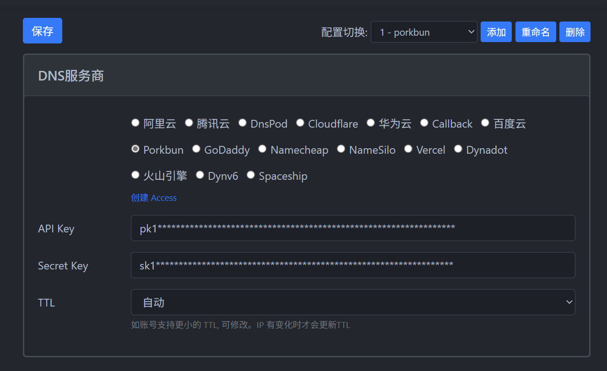Select the 百度云 radio option

click(x=485, y=123)
